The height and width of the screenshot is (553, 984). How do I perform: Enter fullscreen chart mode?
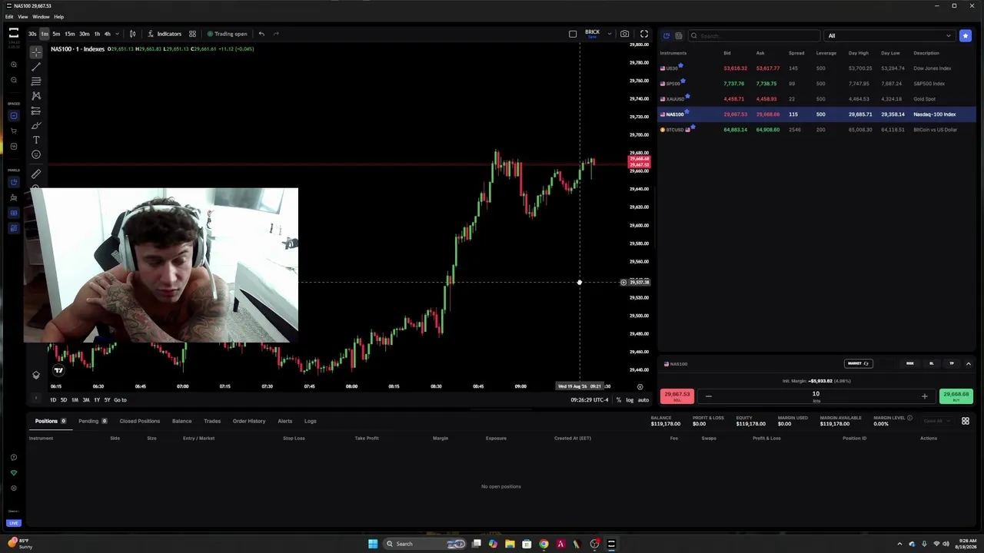tap(644, 34)
